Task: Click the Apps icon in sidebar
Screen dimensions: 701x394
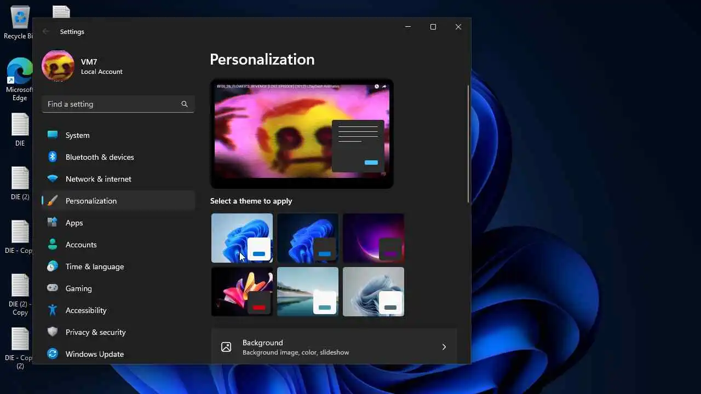Action: pos(53,223)
